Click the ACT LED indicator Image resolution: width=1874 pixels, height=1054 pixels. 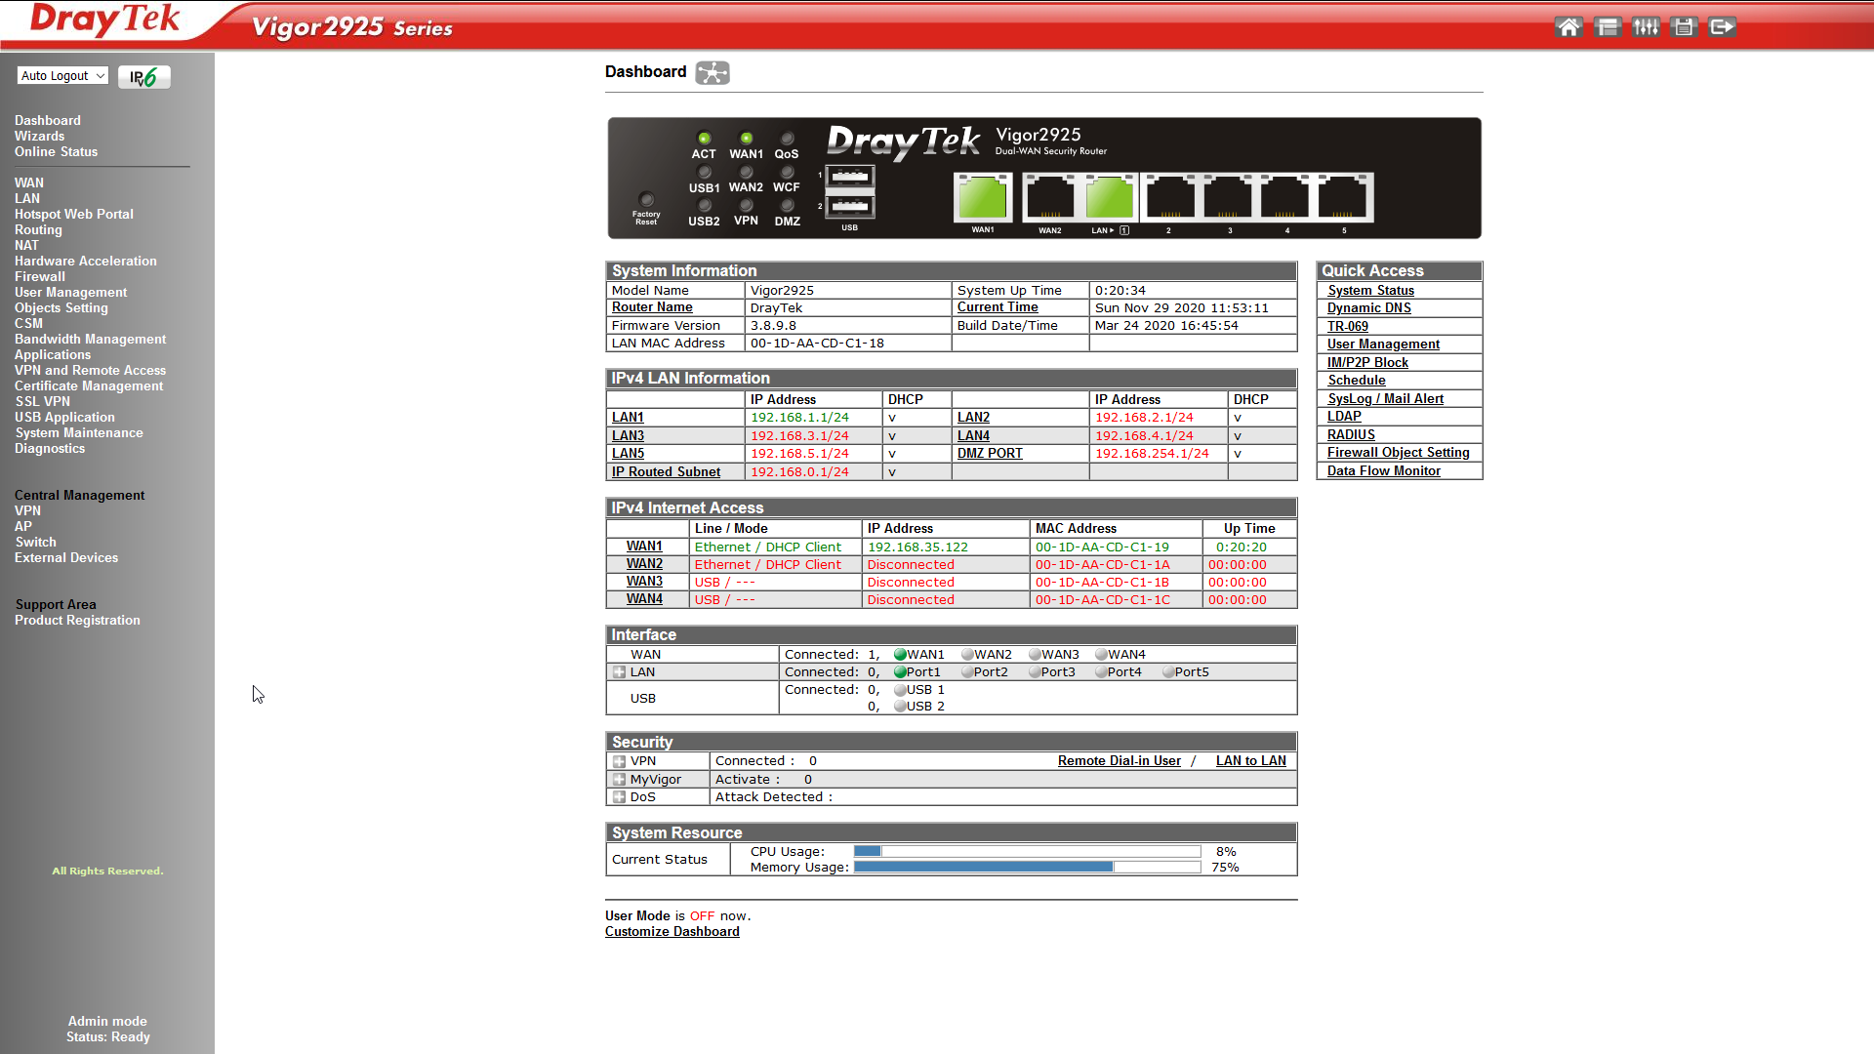pos(704,139)
